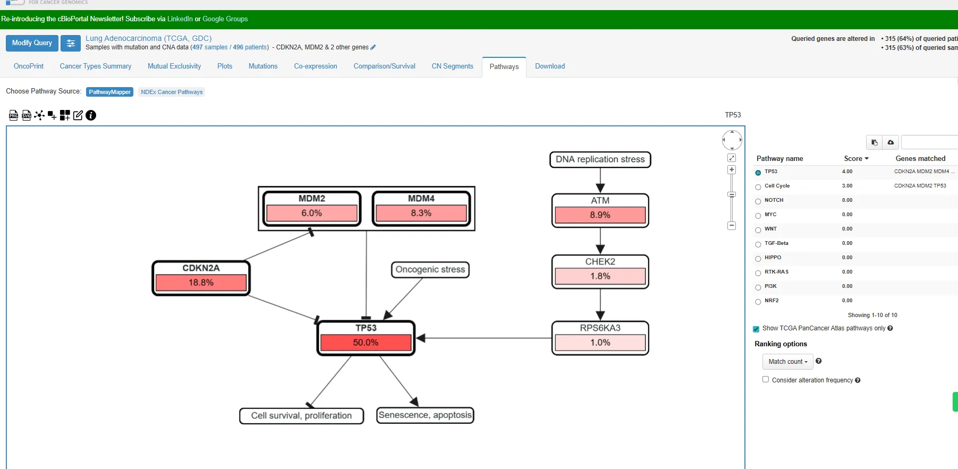This screenshot has width=958, height=469.
Task: Uncheck Show TCGA PanCancer Atlas pathways only
Action: [756, 329]
